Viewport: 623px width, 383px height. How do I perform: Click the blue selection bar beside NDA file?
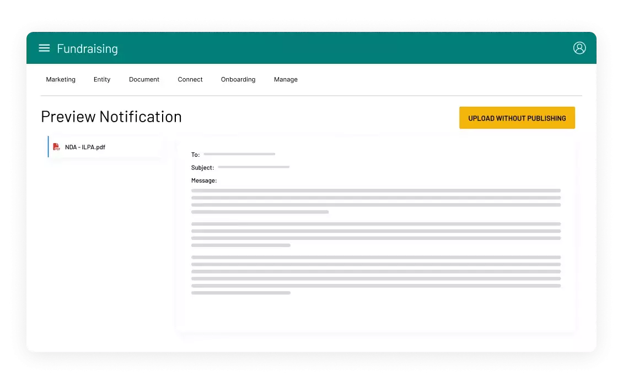(x=48, y=147)
